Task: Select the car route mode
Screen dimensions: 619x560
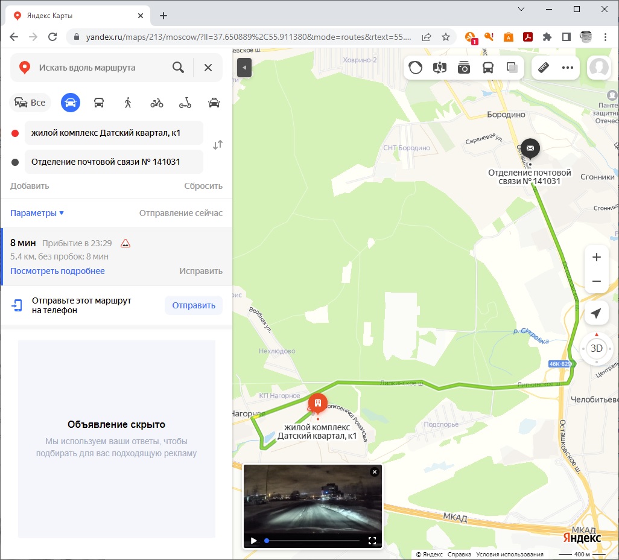Action: 70,103
